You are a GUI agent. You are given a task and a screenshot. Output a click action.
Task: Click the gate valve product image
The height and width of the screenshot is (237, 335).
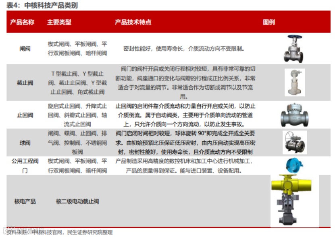294,49
